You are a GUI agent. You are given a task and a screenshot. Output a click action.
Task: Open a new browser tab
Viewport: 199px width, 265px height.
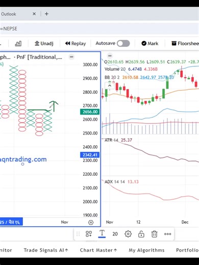pyautogui.click(x=46, y=14)
